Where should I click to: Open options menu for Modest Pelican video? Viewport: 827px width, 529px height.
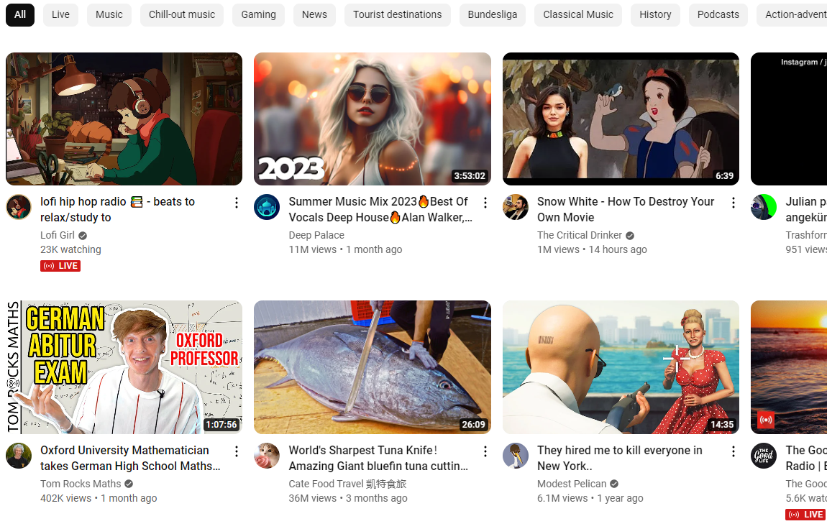click(x=733, y=451)
